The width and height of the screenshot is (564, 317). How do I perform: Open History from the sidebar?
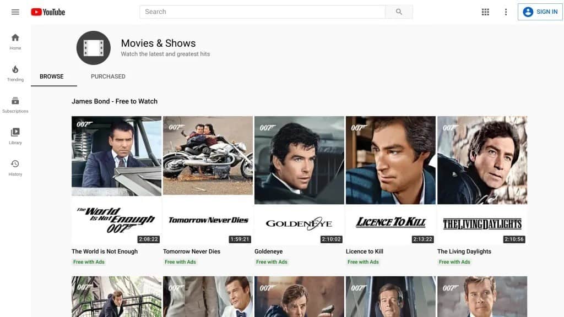point(15,168)
